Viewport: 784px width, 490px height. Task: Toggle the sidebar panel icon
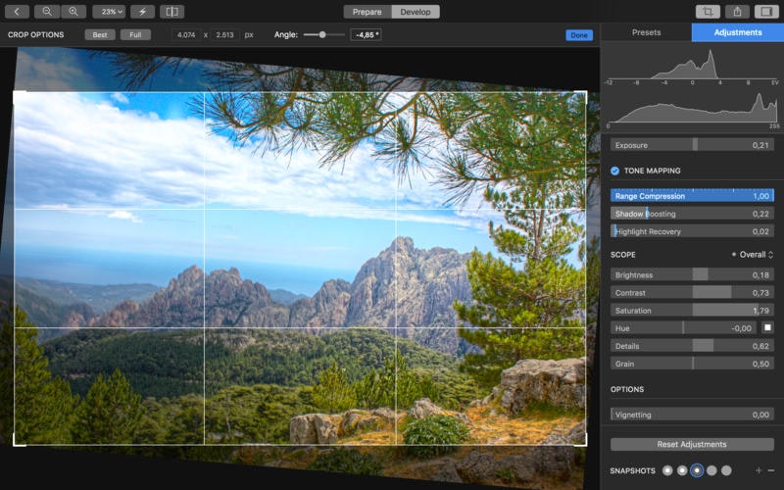(766, 12)
